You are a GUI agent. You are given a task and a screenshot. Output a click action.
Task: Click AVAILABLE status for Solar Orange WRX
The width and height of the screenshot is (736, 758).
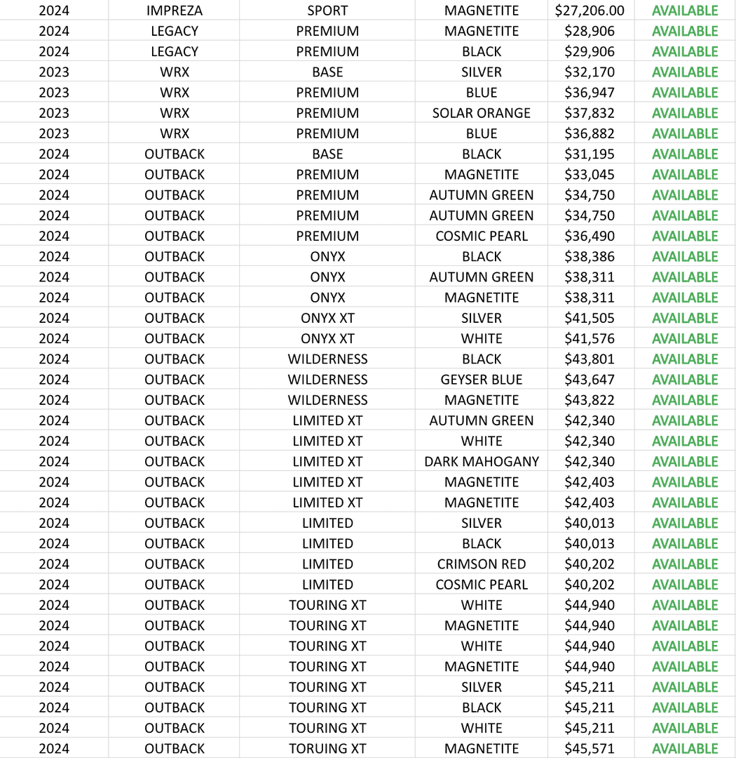click(x=685, y=113)
